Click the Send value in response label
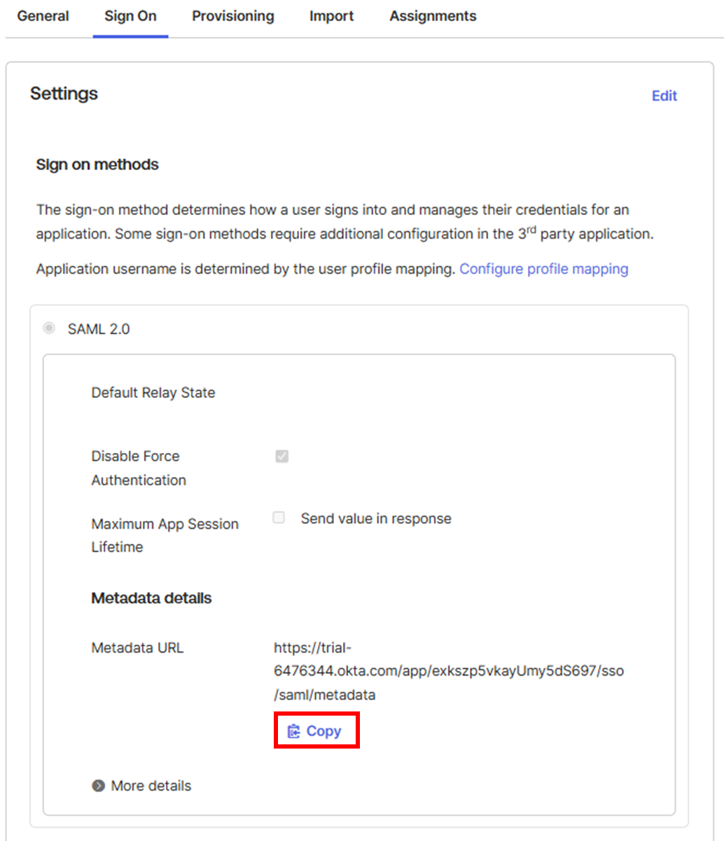 (376, 519)
